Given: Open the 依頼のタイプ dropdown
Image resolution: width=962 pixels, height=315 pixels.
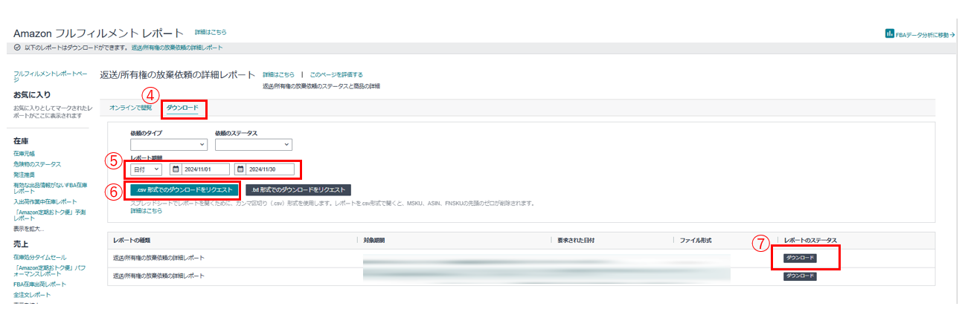Looking at the screenshot, I should coord(168,145).
